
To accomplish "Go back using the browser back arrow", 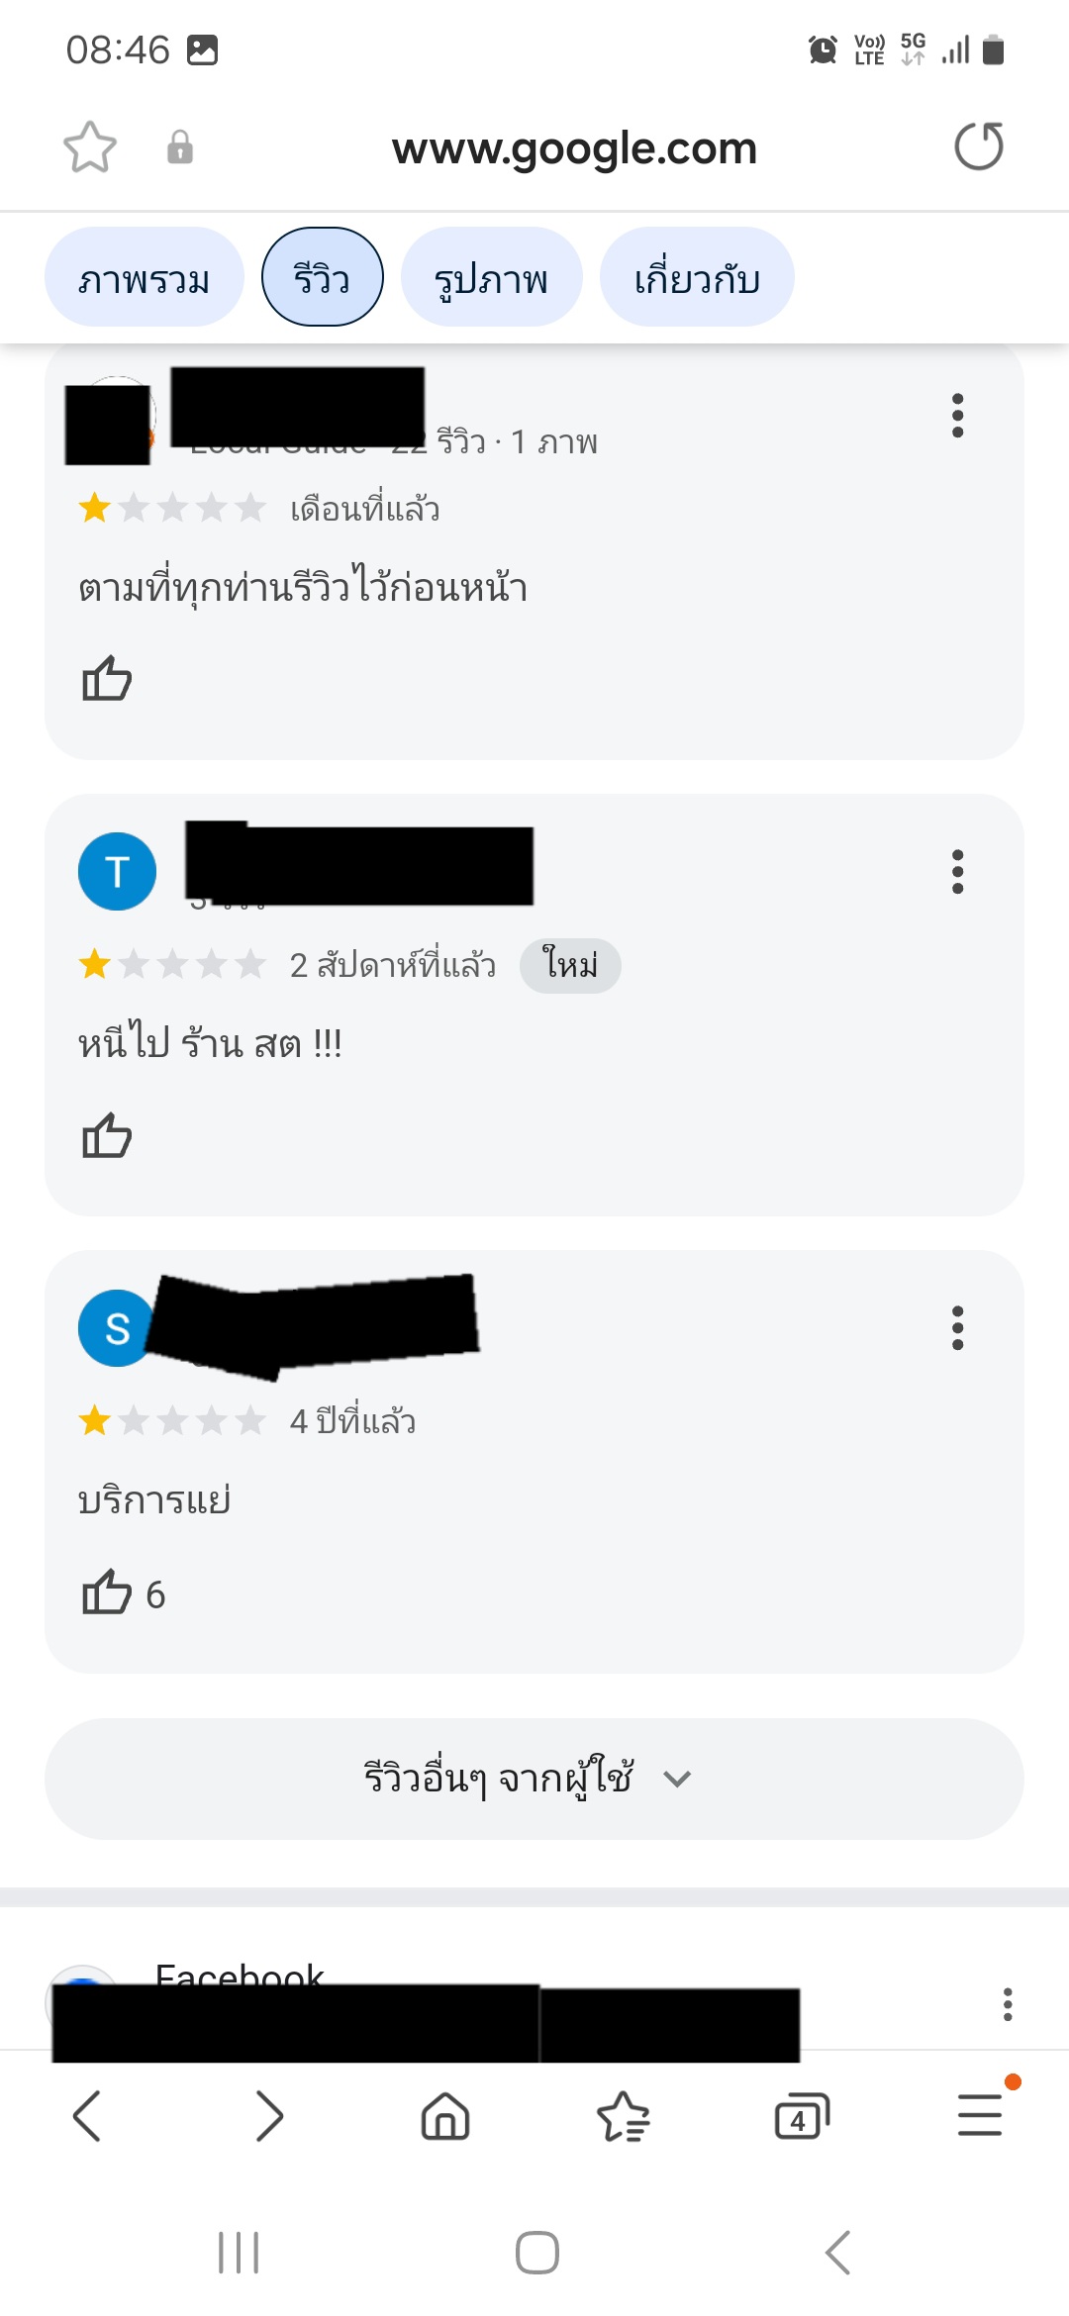I will click(87, 2116).
